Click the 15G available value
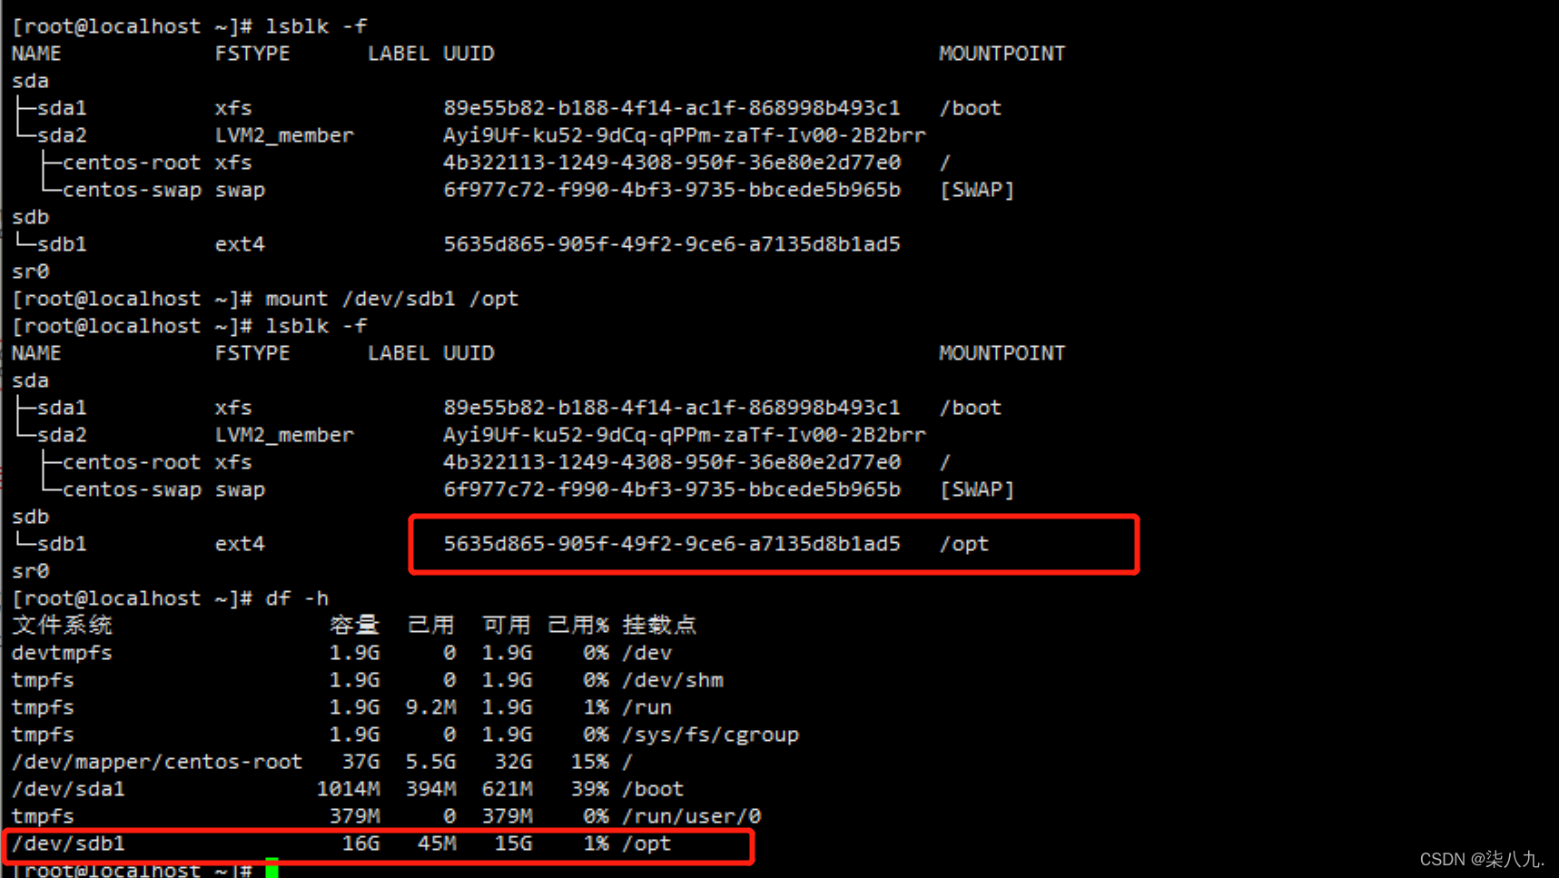The width and height of the screenshot is (1559, 878). tap(513, 843)
